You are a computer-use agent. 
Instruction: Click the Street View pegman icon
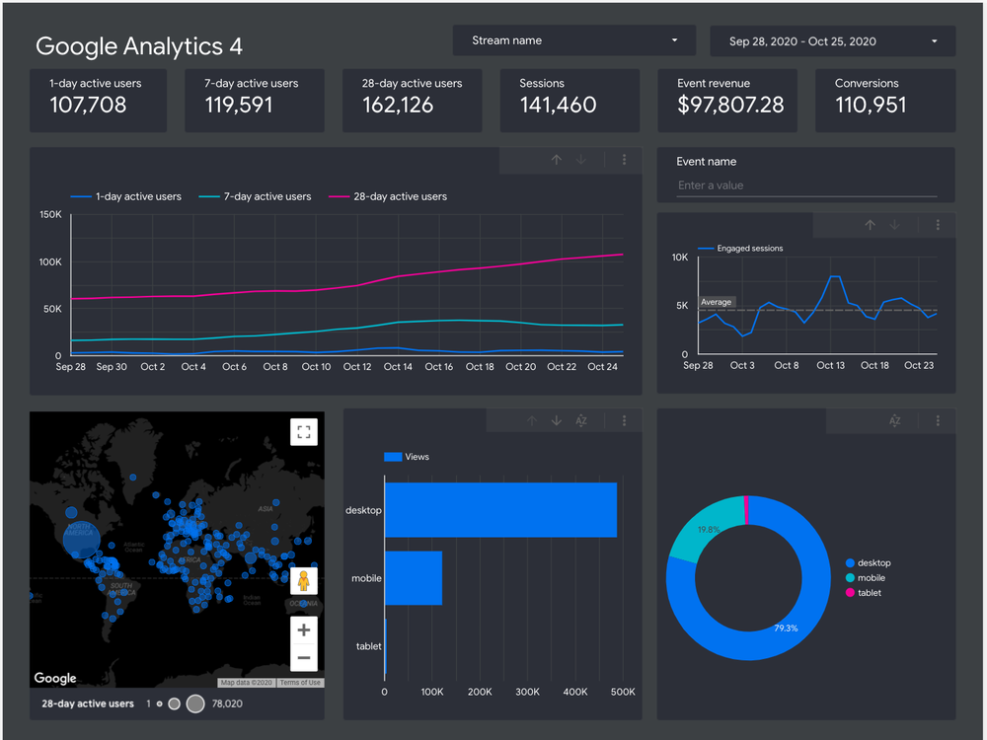coord(303,580)
